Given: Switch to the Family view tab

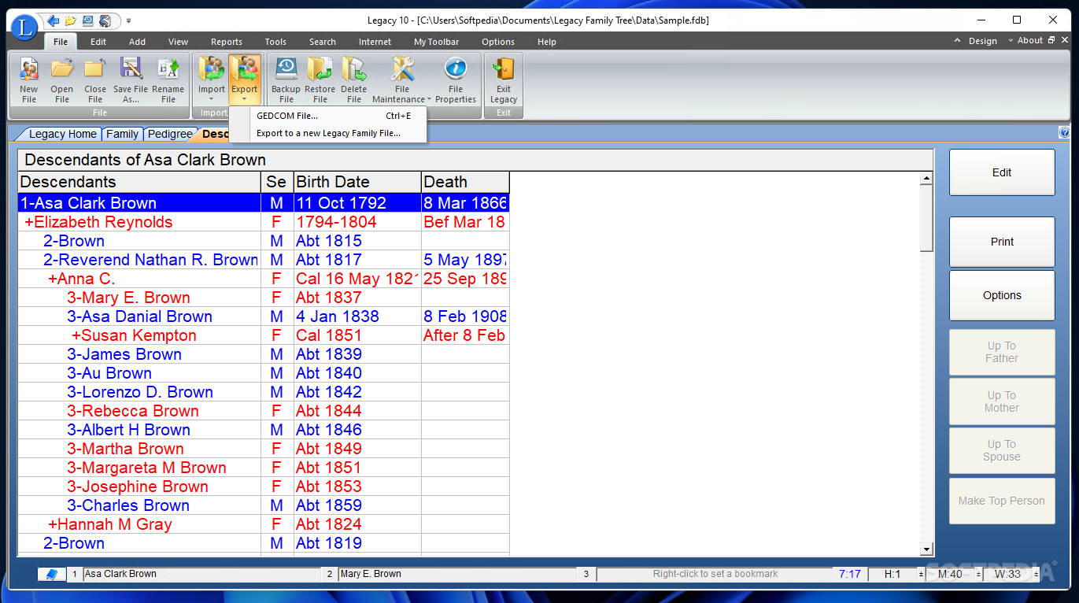Looking at the screenshot, I should [122, 134].
